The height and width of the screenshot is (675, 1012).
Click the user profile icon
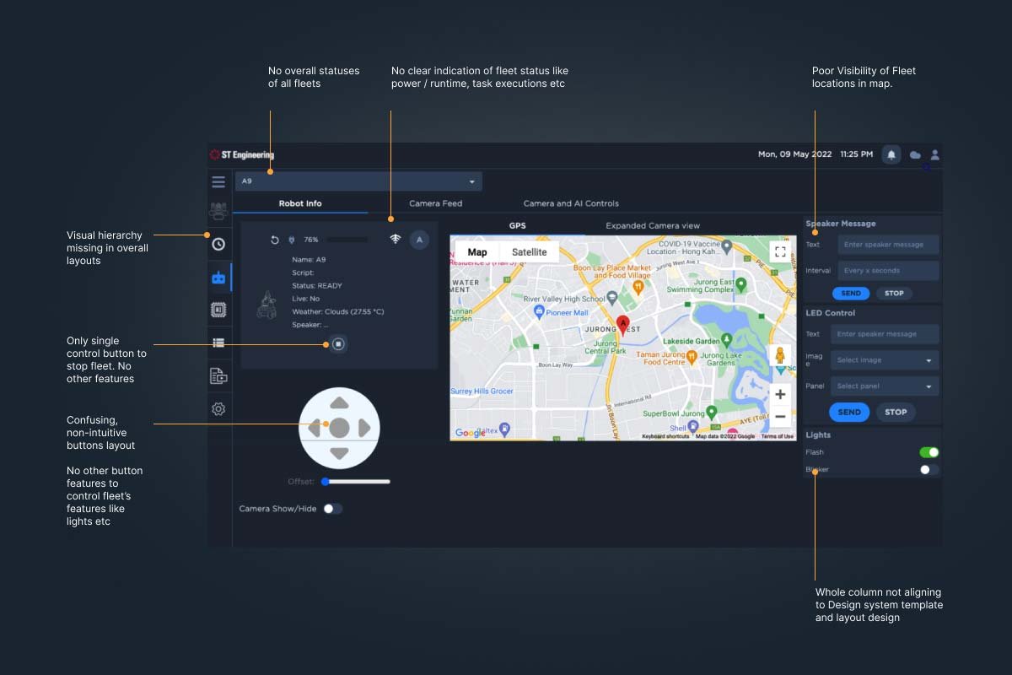click(934, 154)
